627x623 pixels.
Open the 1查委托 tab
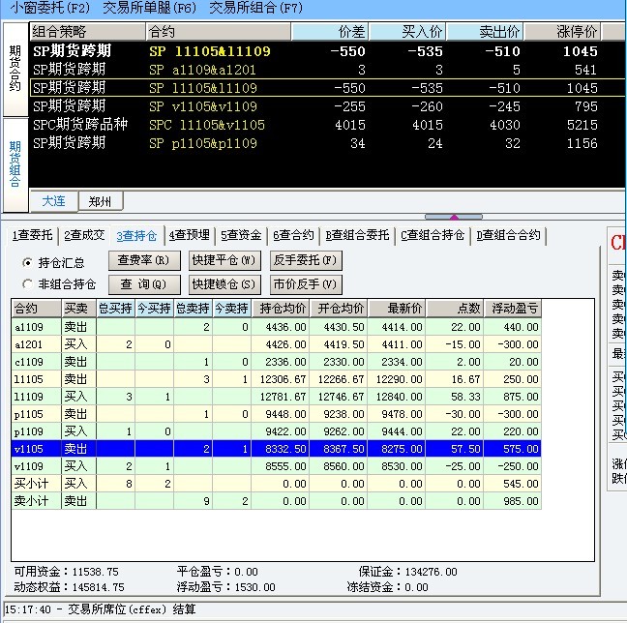tap(32, 235)
